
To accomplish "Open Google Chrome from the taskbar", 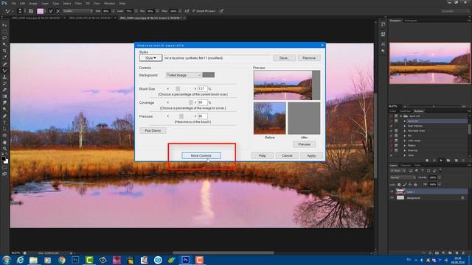I will coord(61,260).
